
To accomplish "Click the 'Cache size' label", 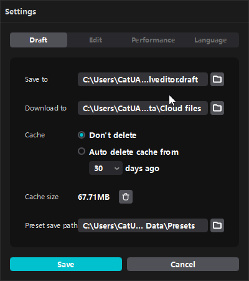I will (42, 197).
